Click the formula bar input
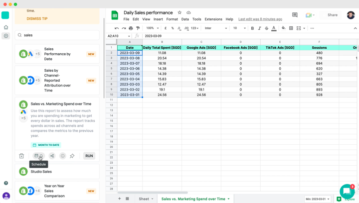 click(250, 36)
